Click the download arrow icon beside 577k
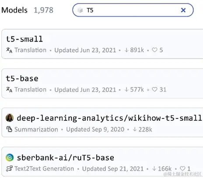This screenshot has width=203, height=178. (x=126, y=90)
